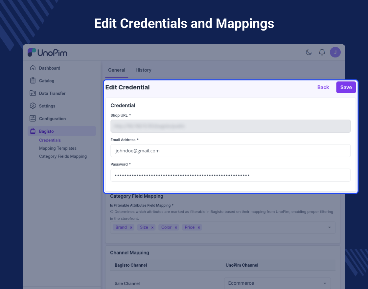
Task: Click the Data Transfer folder icon
Action: tap(33, 93)
